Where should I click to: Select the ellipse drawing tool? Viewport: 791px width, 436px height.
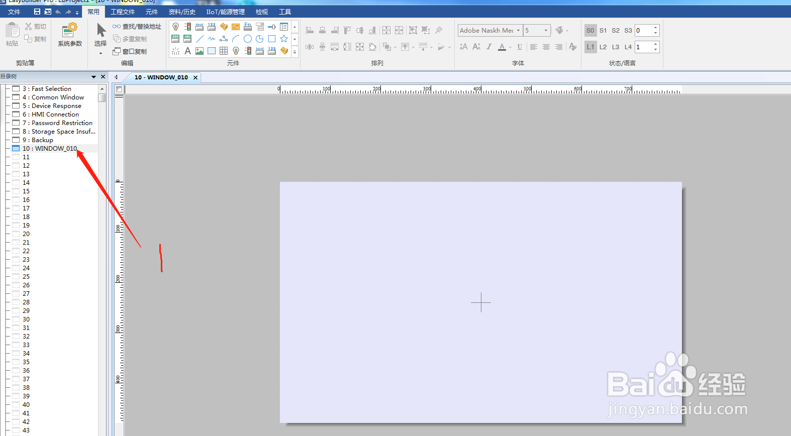point(248,39)
